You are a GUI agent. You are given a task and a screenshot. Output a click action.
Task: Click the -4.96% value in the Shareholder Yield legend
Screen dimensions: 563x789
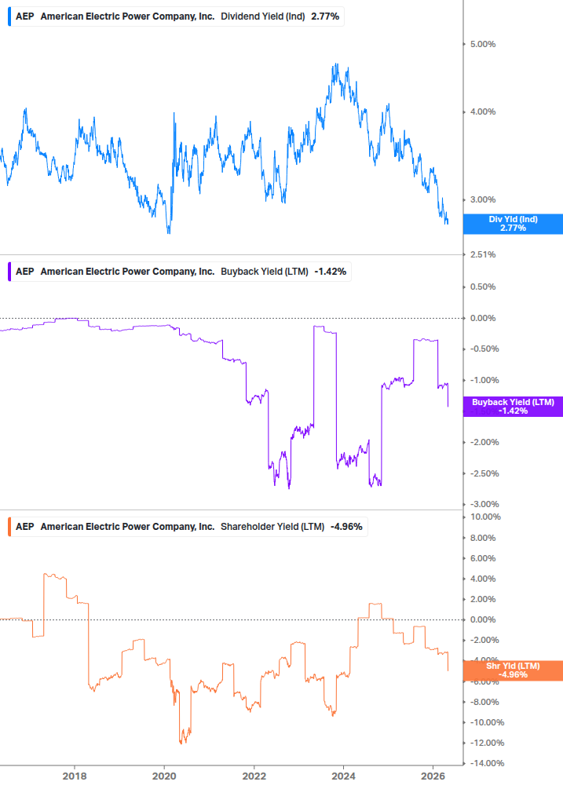pos(346,527)
